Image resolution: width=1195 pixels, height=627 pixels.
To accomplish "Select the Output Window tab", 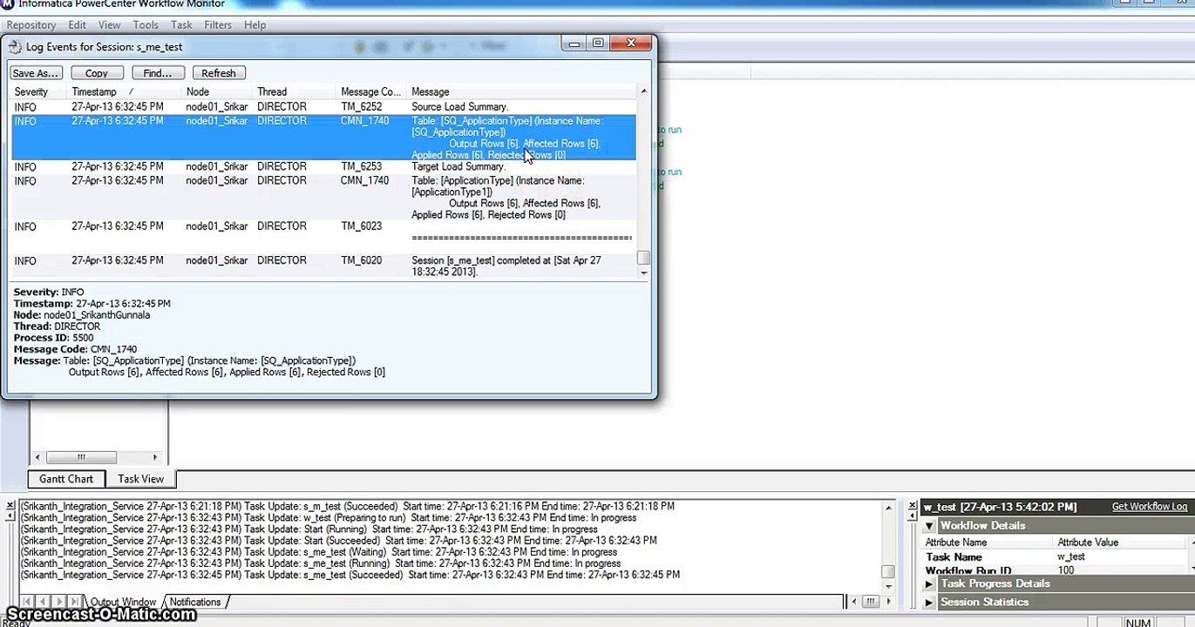I will [x=123, y=602].
